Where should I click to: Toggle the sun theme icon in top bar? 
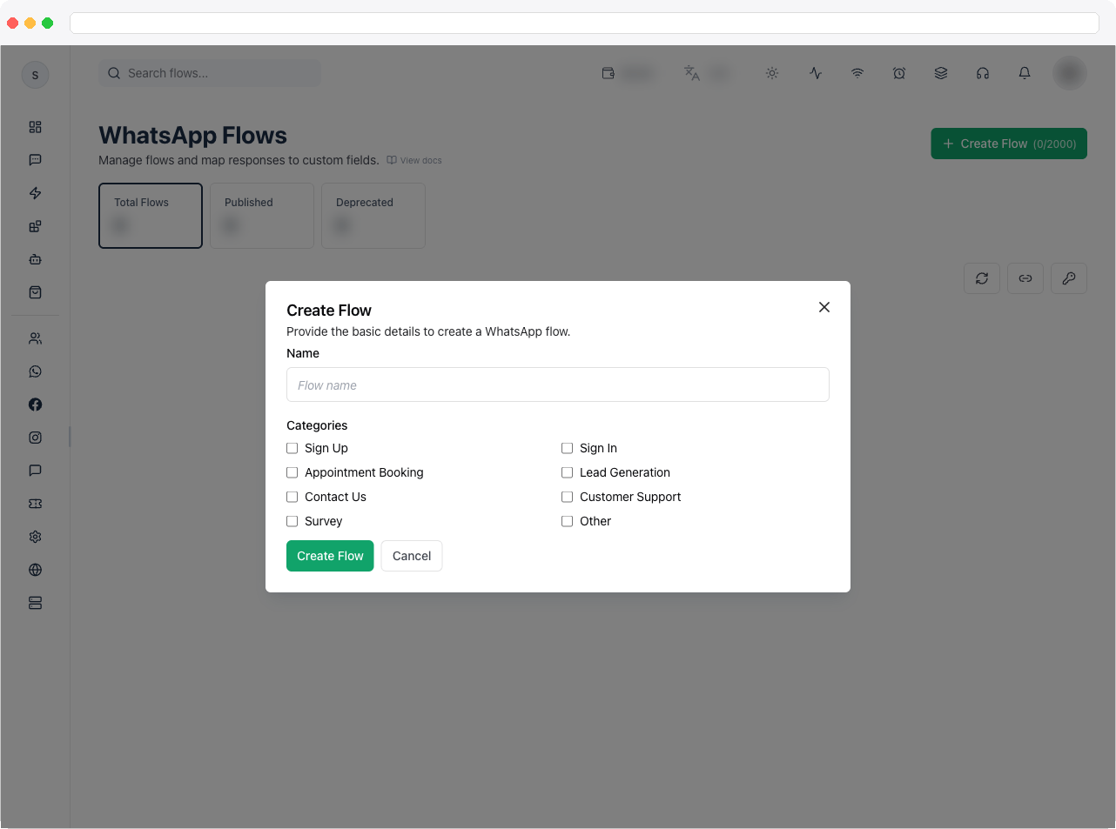(772, 73)
